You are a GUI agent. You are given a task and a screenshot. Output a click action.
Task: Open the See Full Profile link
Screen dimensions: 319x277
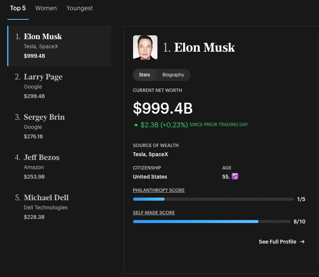(282, 242)
